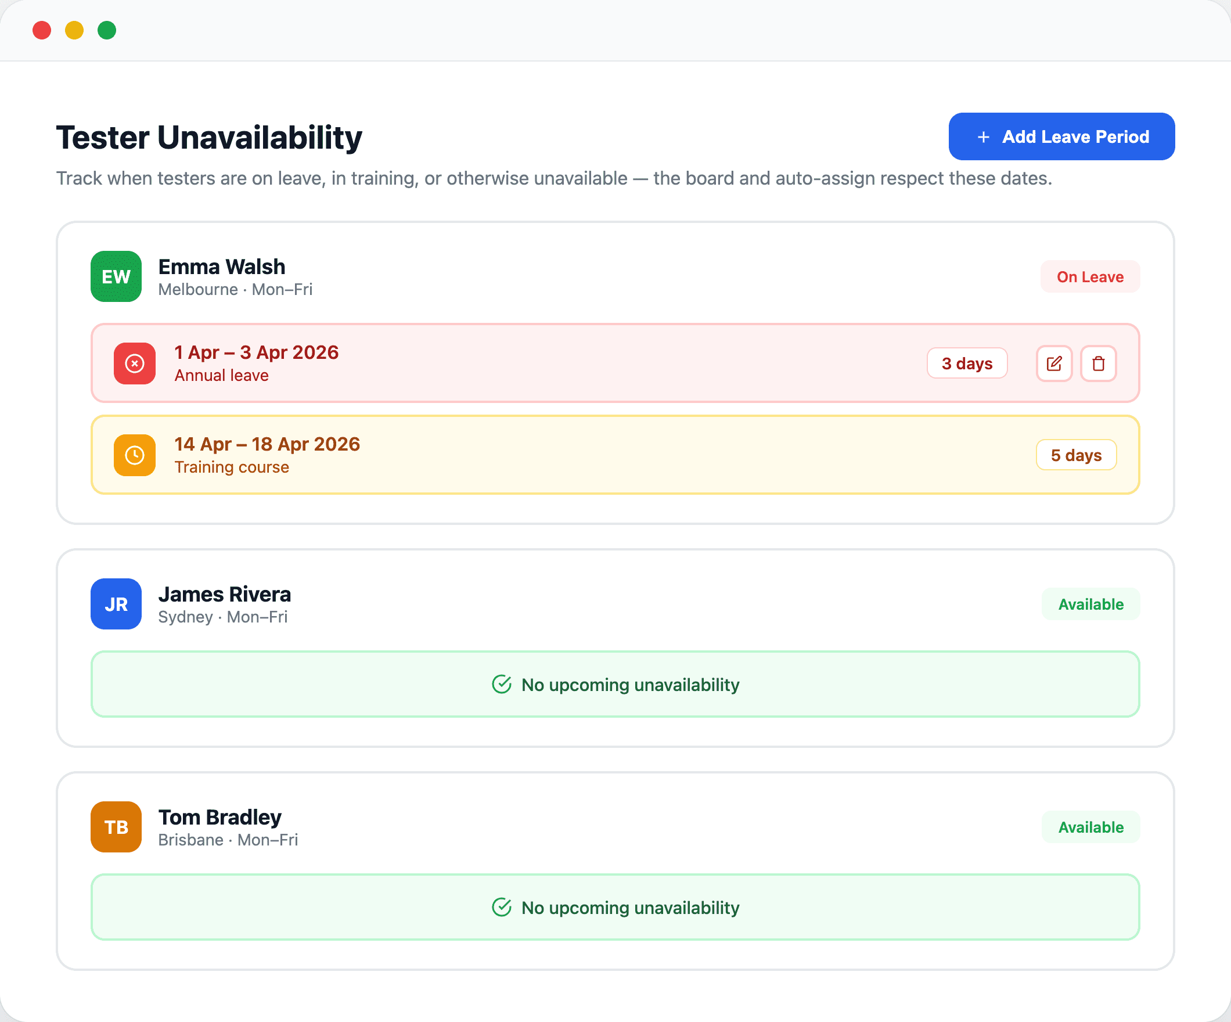This screenshot has height=1022, width=1231.
Task: Select the EW avatar for Emma Walsh
Action: pos(116,277)
